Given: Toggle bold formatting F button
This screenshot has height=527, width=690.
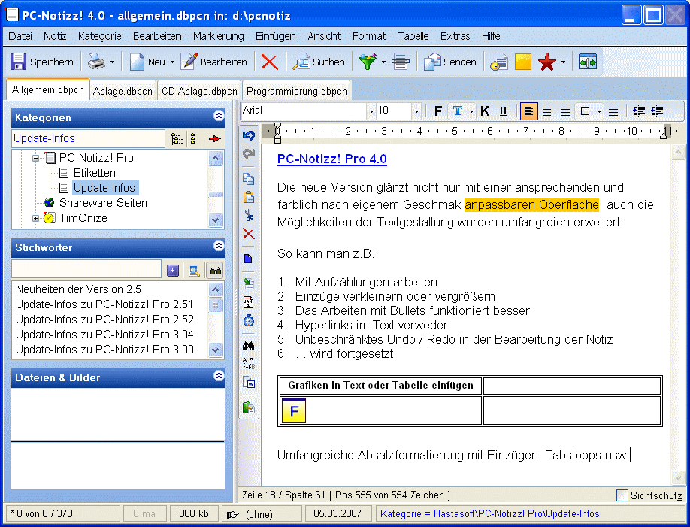Looking at the screenshot, I should [438, 111].
